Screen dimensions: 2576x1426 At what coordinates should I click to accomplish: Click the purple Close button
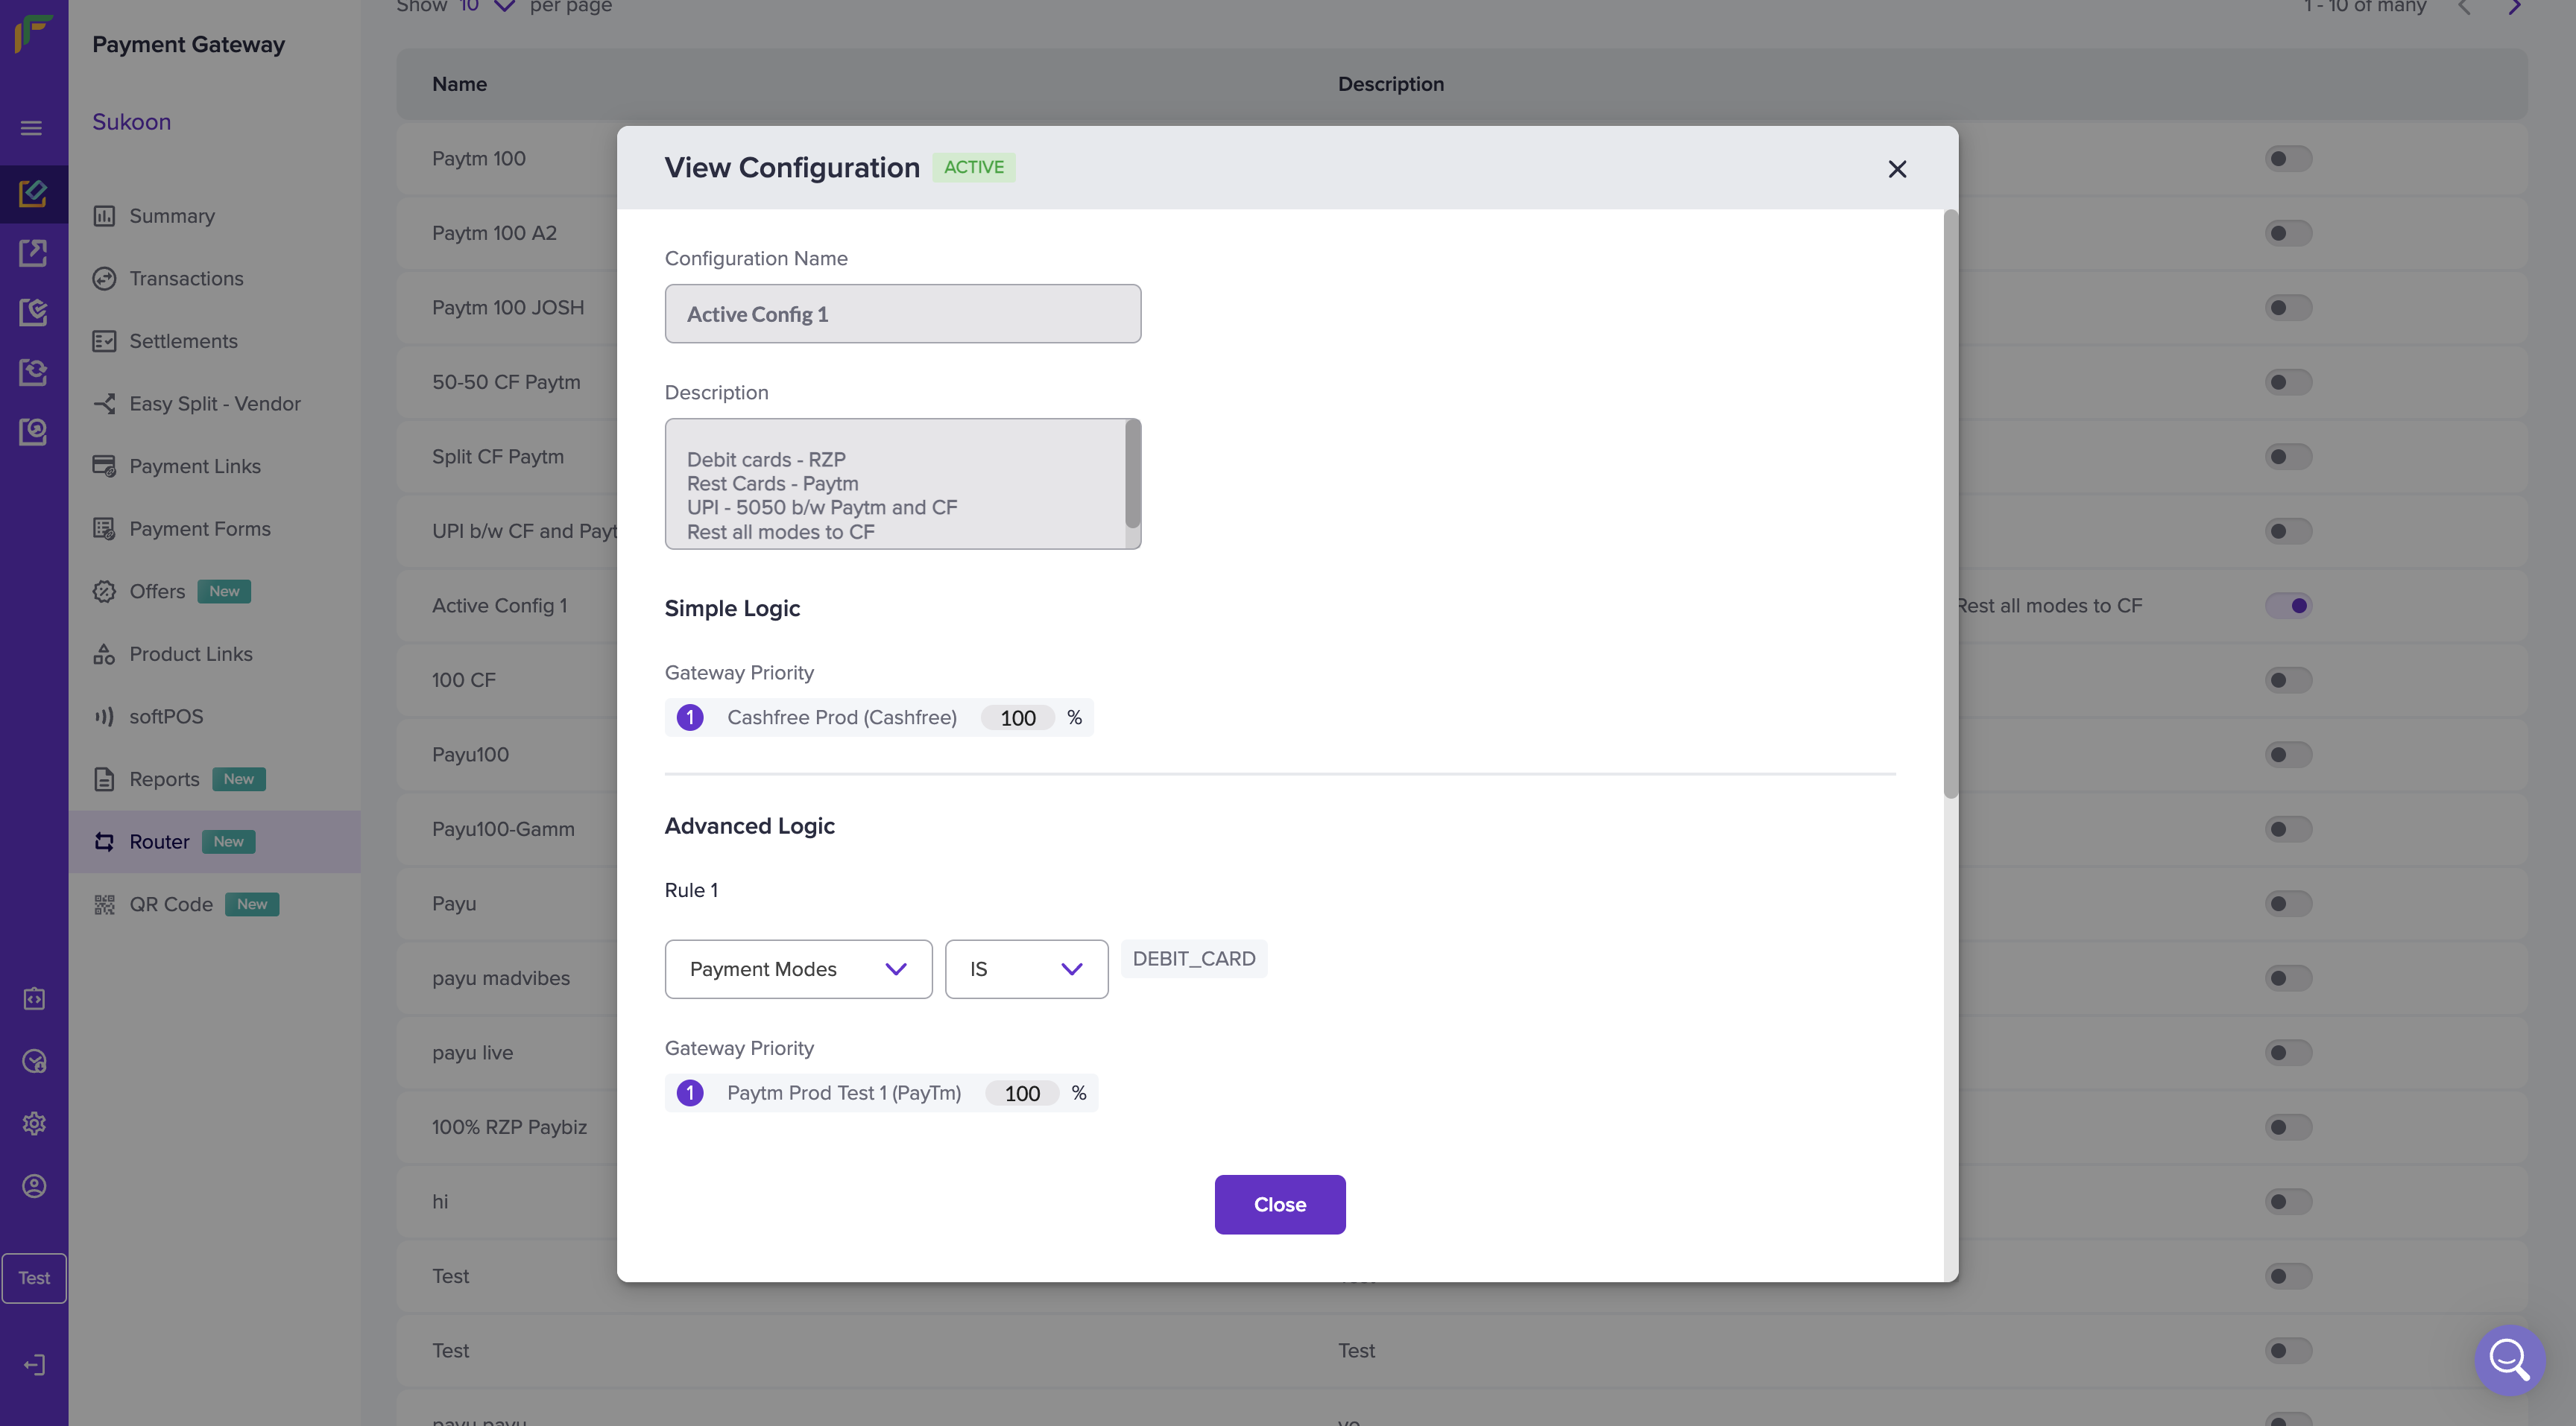[1279, 1204]
